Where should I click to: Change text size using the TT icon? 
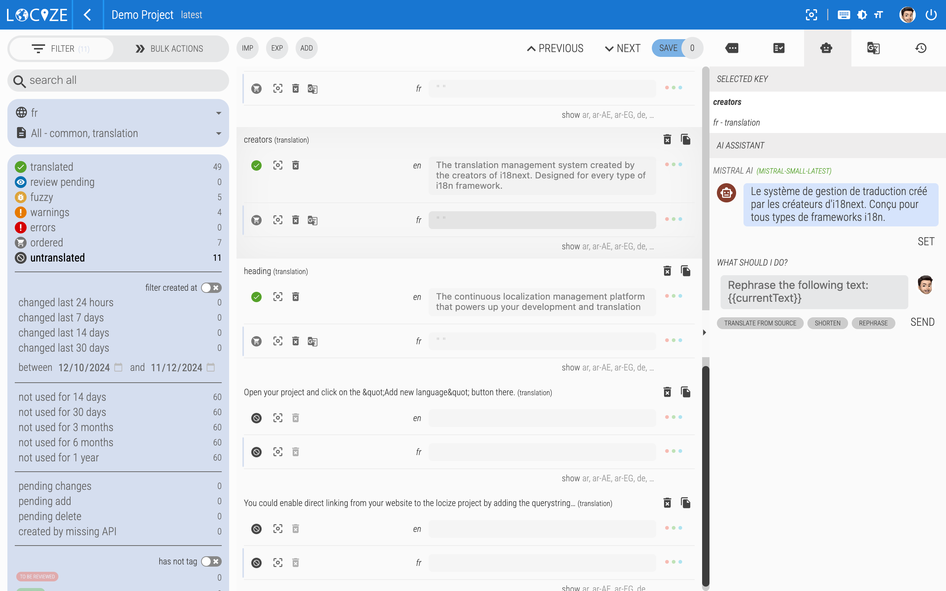point(878,14)
